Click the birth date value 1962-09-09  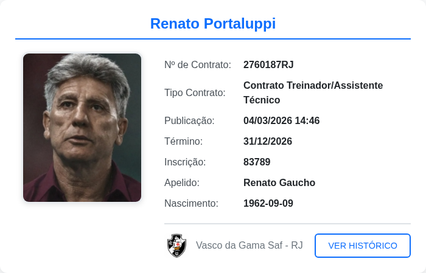[x=268, y=203]
